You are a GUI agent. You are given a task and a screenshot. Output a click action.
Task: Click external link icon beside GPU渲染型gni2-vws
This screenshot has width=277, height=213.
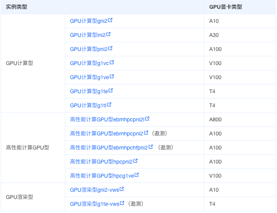(122, 189)
